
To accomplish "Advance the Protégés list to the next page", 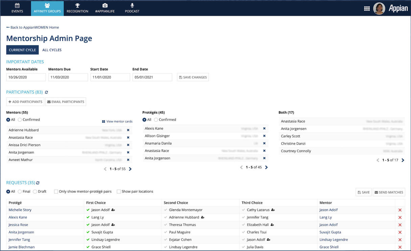I will 266,167.
